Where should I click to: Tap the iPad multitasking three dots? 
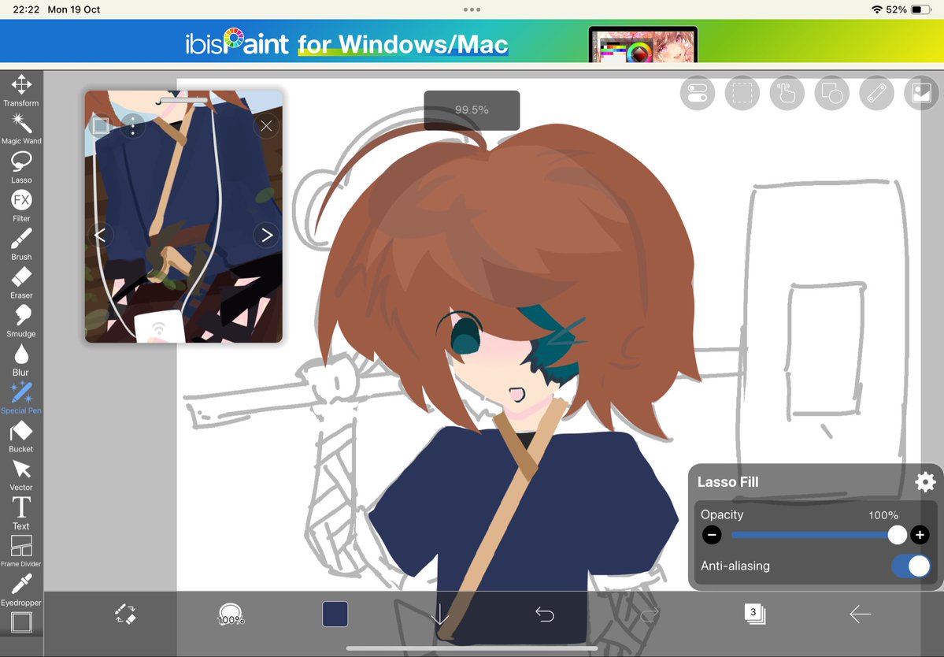[x=472, y=9]
